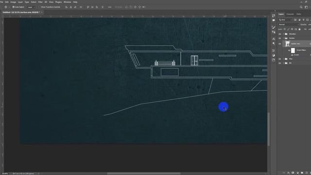Viewport: 311px width, 175px height.
Task: Open the Paragraph panel icon
Action: click(274, 43)
